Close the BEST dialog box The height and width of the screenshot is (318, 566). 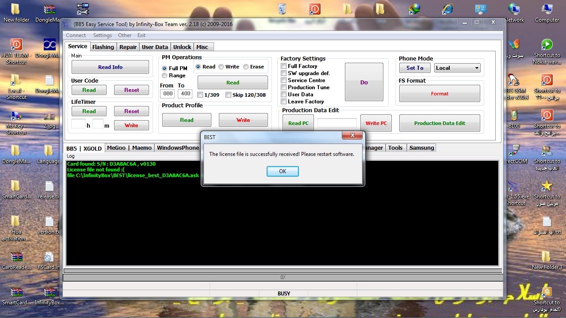click(352, 135)
